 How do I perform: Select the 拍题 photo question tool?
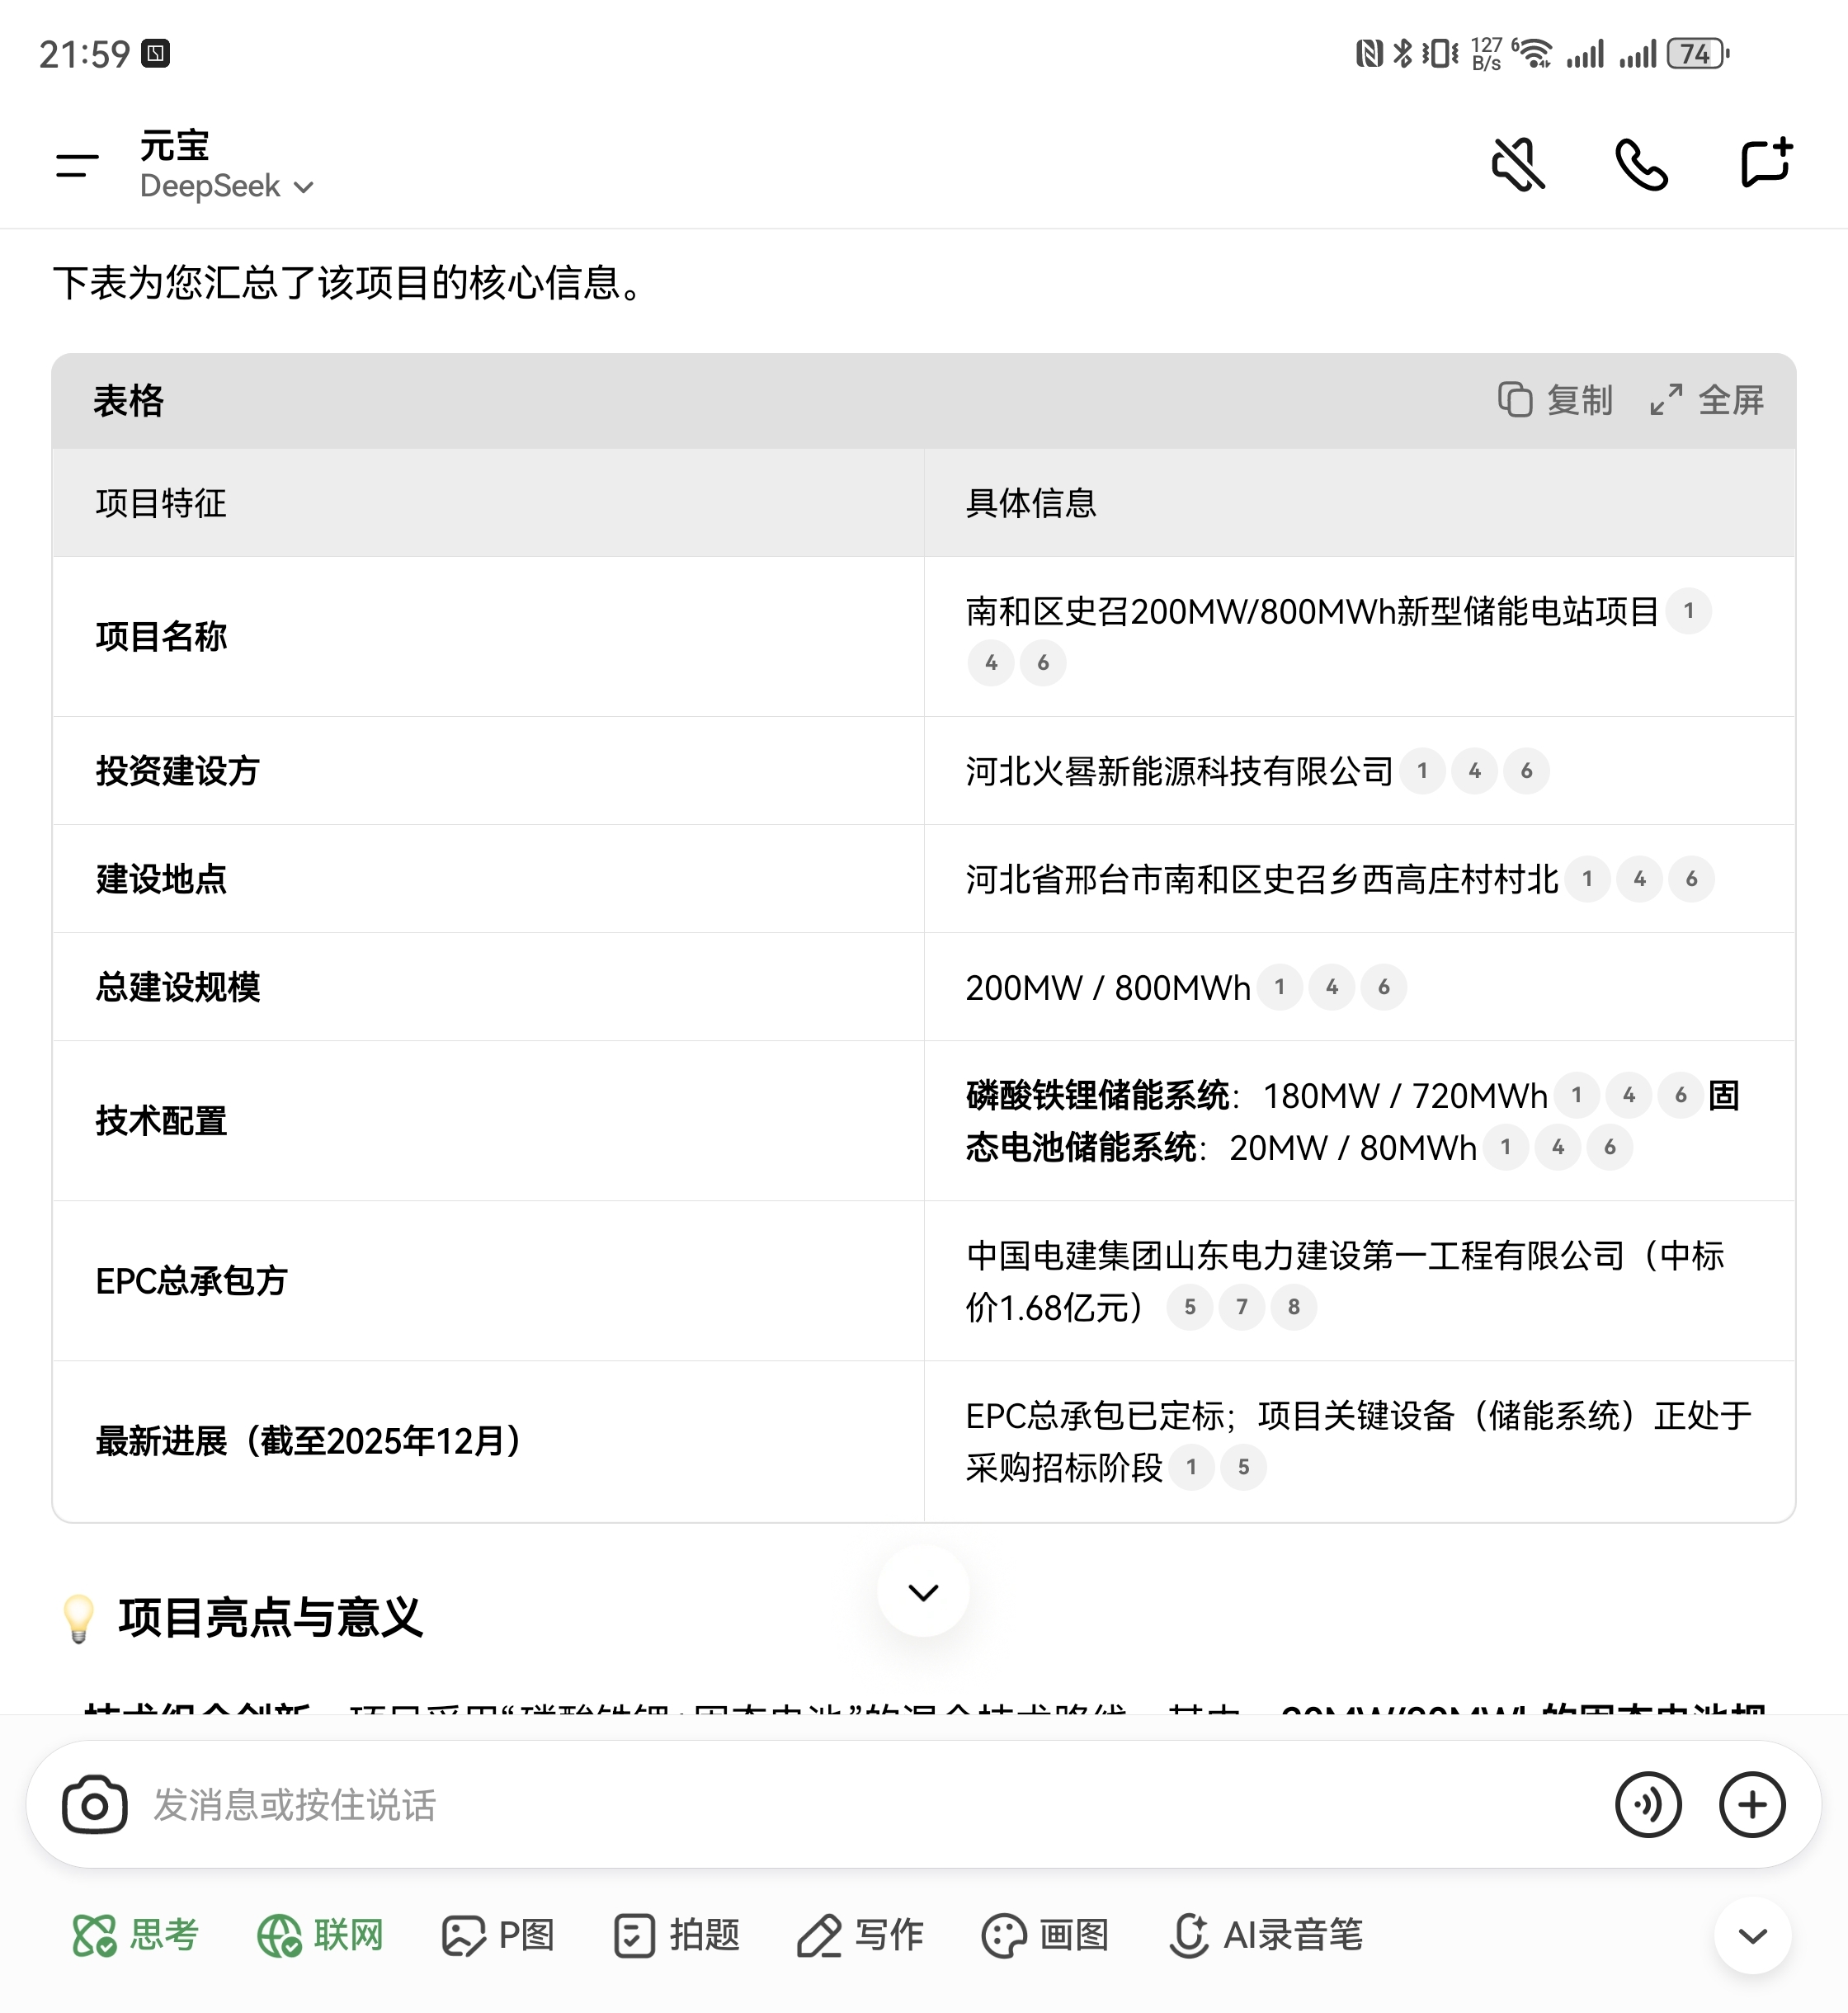[677, 1935]
